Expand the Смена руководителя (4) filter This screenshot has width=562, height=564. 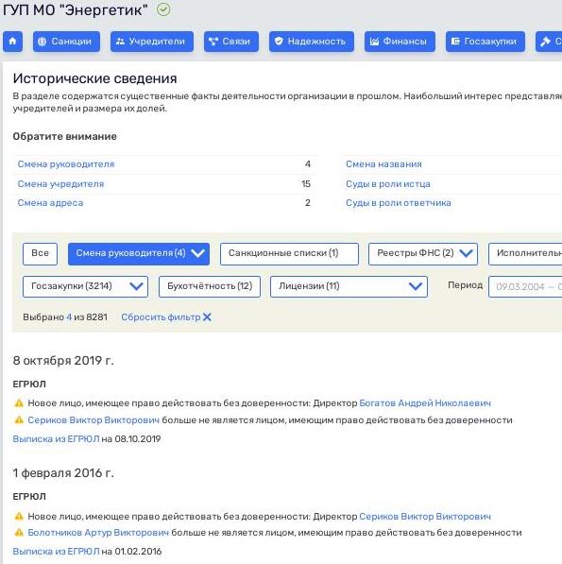pos(139,254)
